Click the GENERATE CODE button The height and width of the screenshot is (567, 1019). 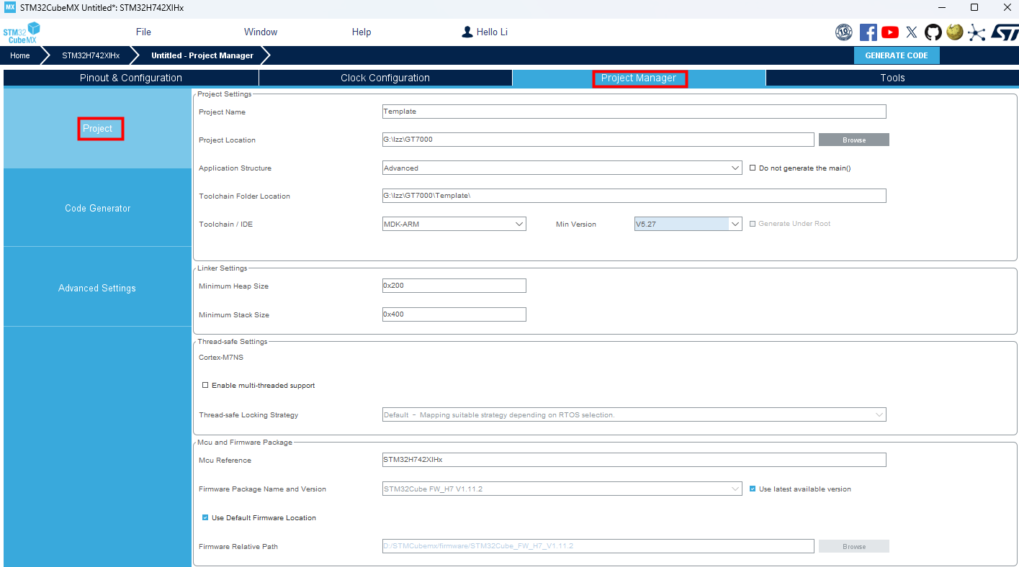click(x=897, y=55)
